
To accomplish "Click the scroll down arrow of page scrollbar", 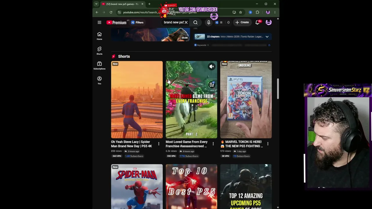I will [278, 208].
